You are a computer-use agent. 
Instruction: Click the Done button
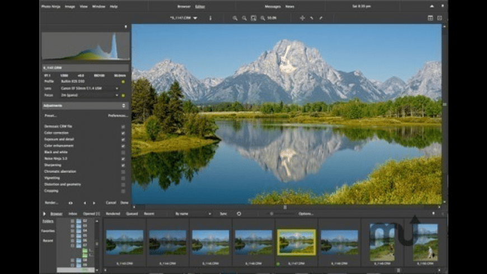[x=124, y=202]
